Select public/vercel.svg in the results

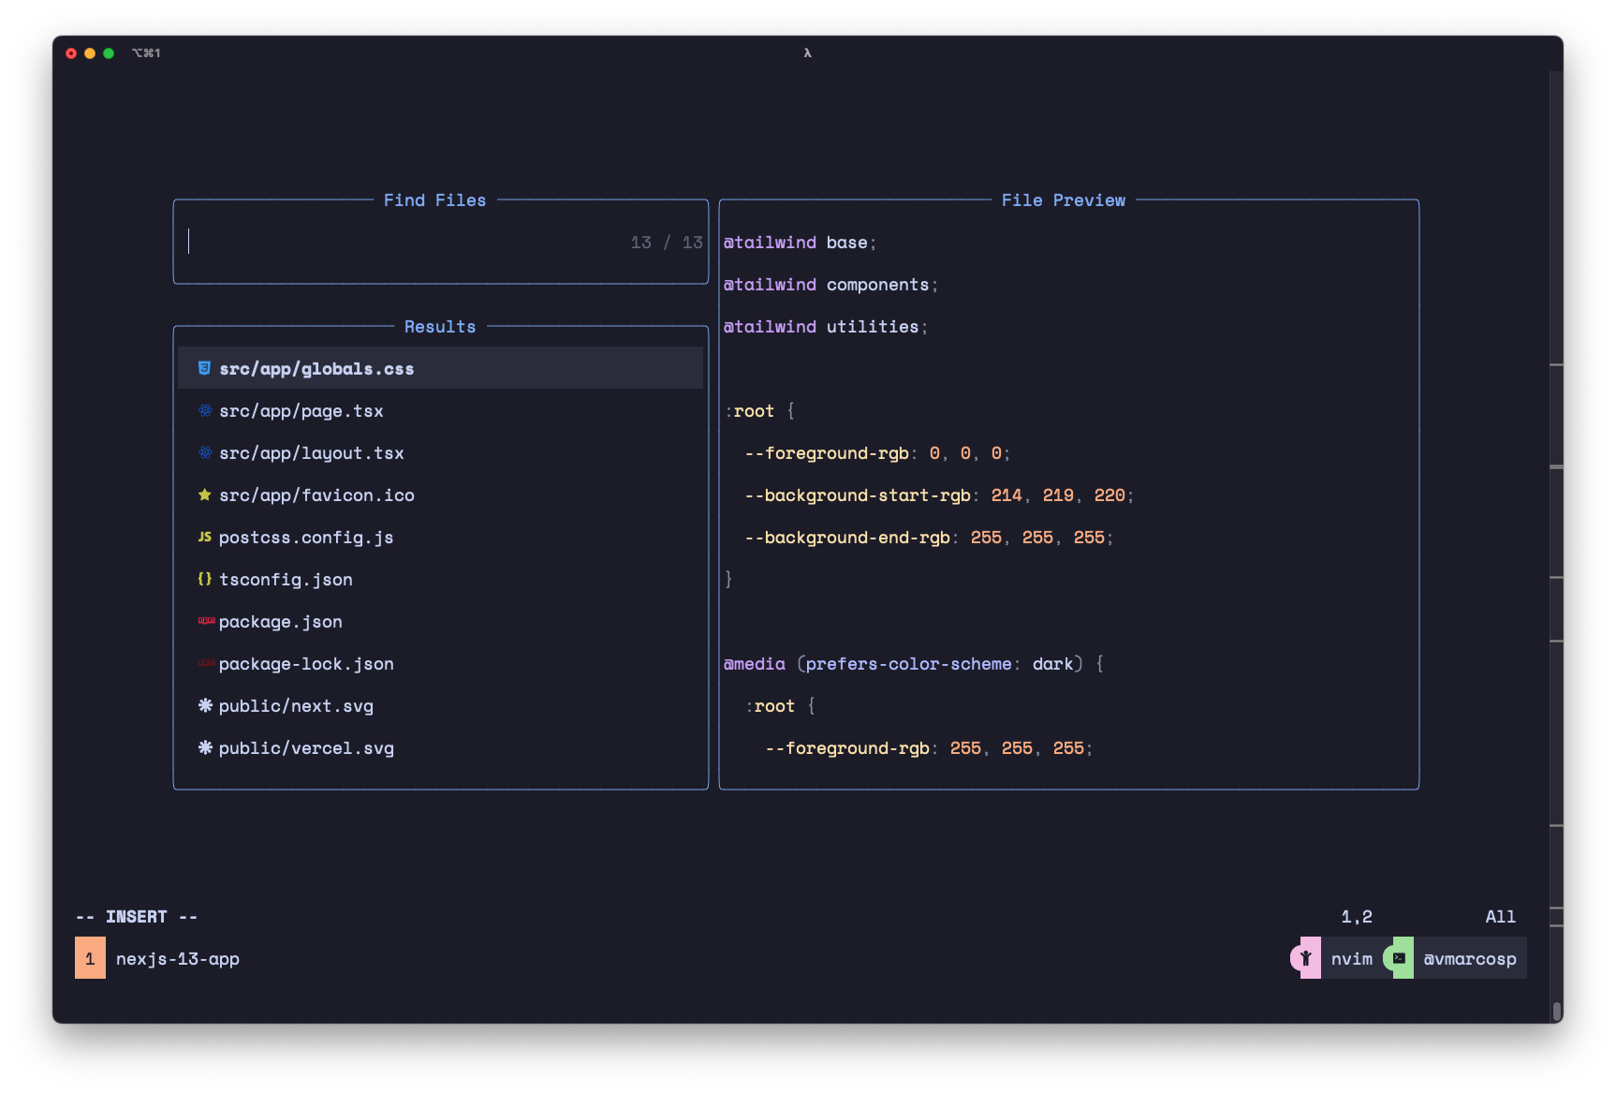tap(306, 747)
